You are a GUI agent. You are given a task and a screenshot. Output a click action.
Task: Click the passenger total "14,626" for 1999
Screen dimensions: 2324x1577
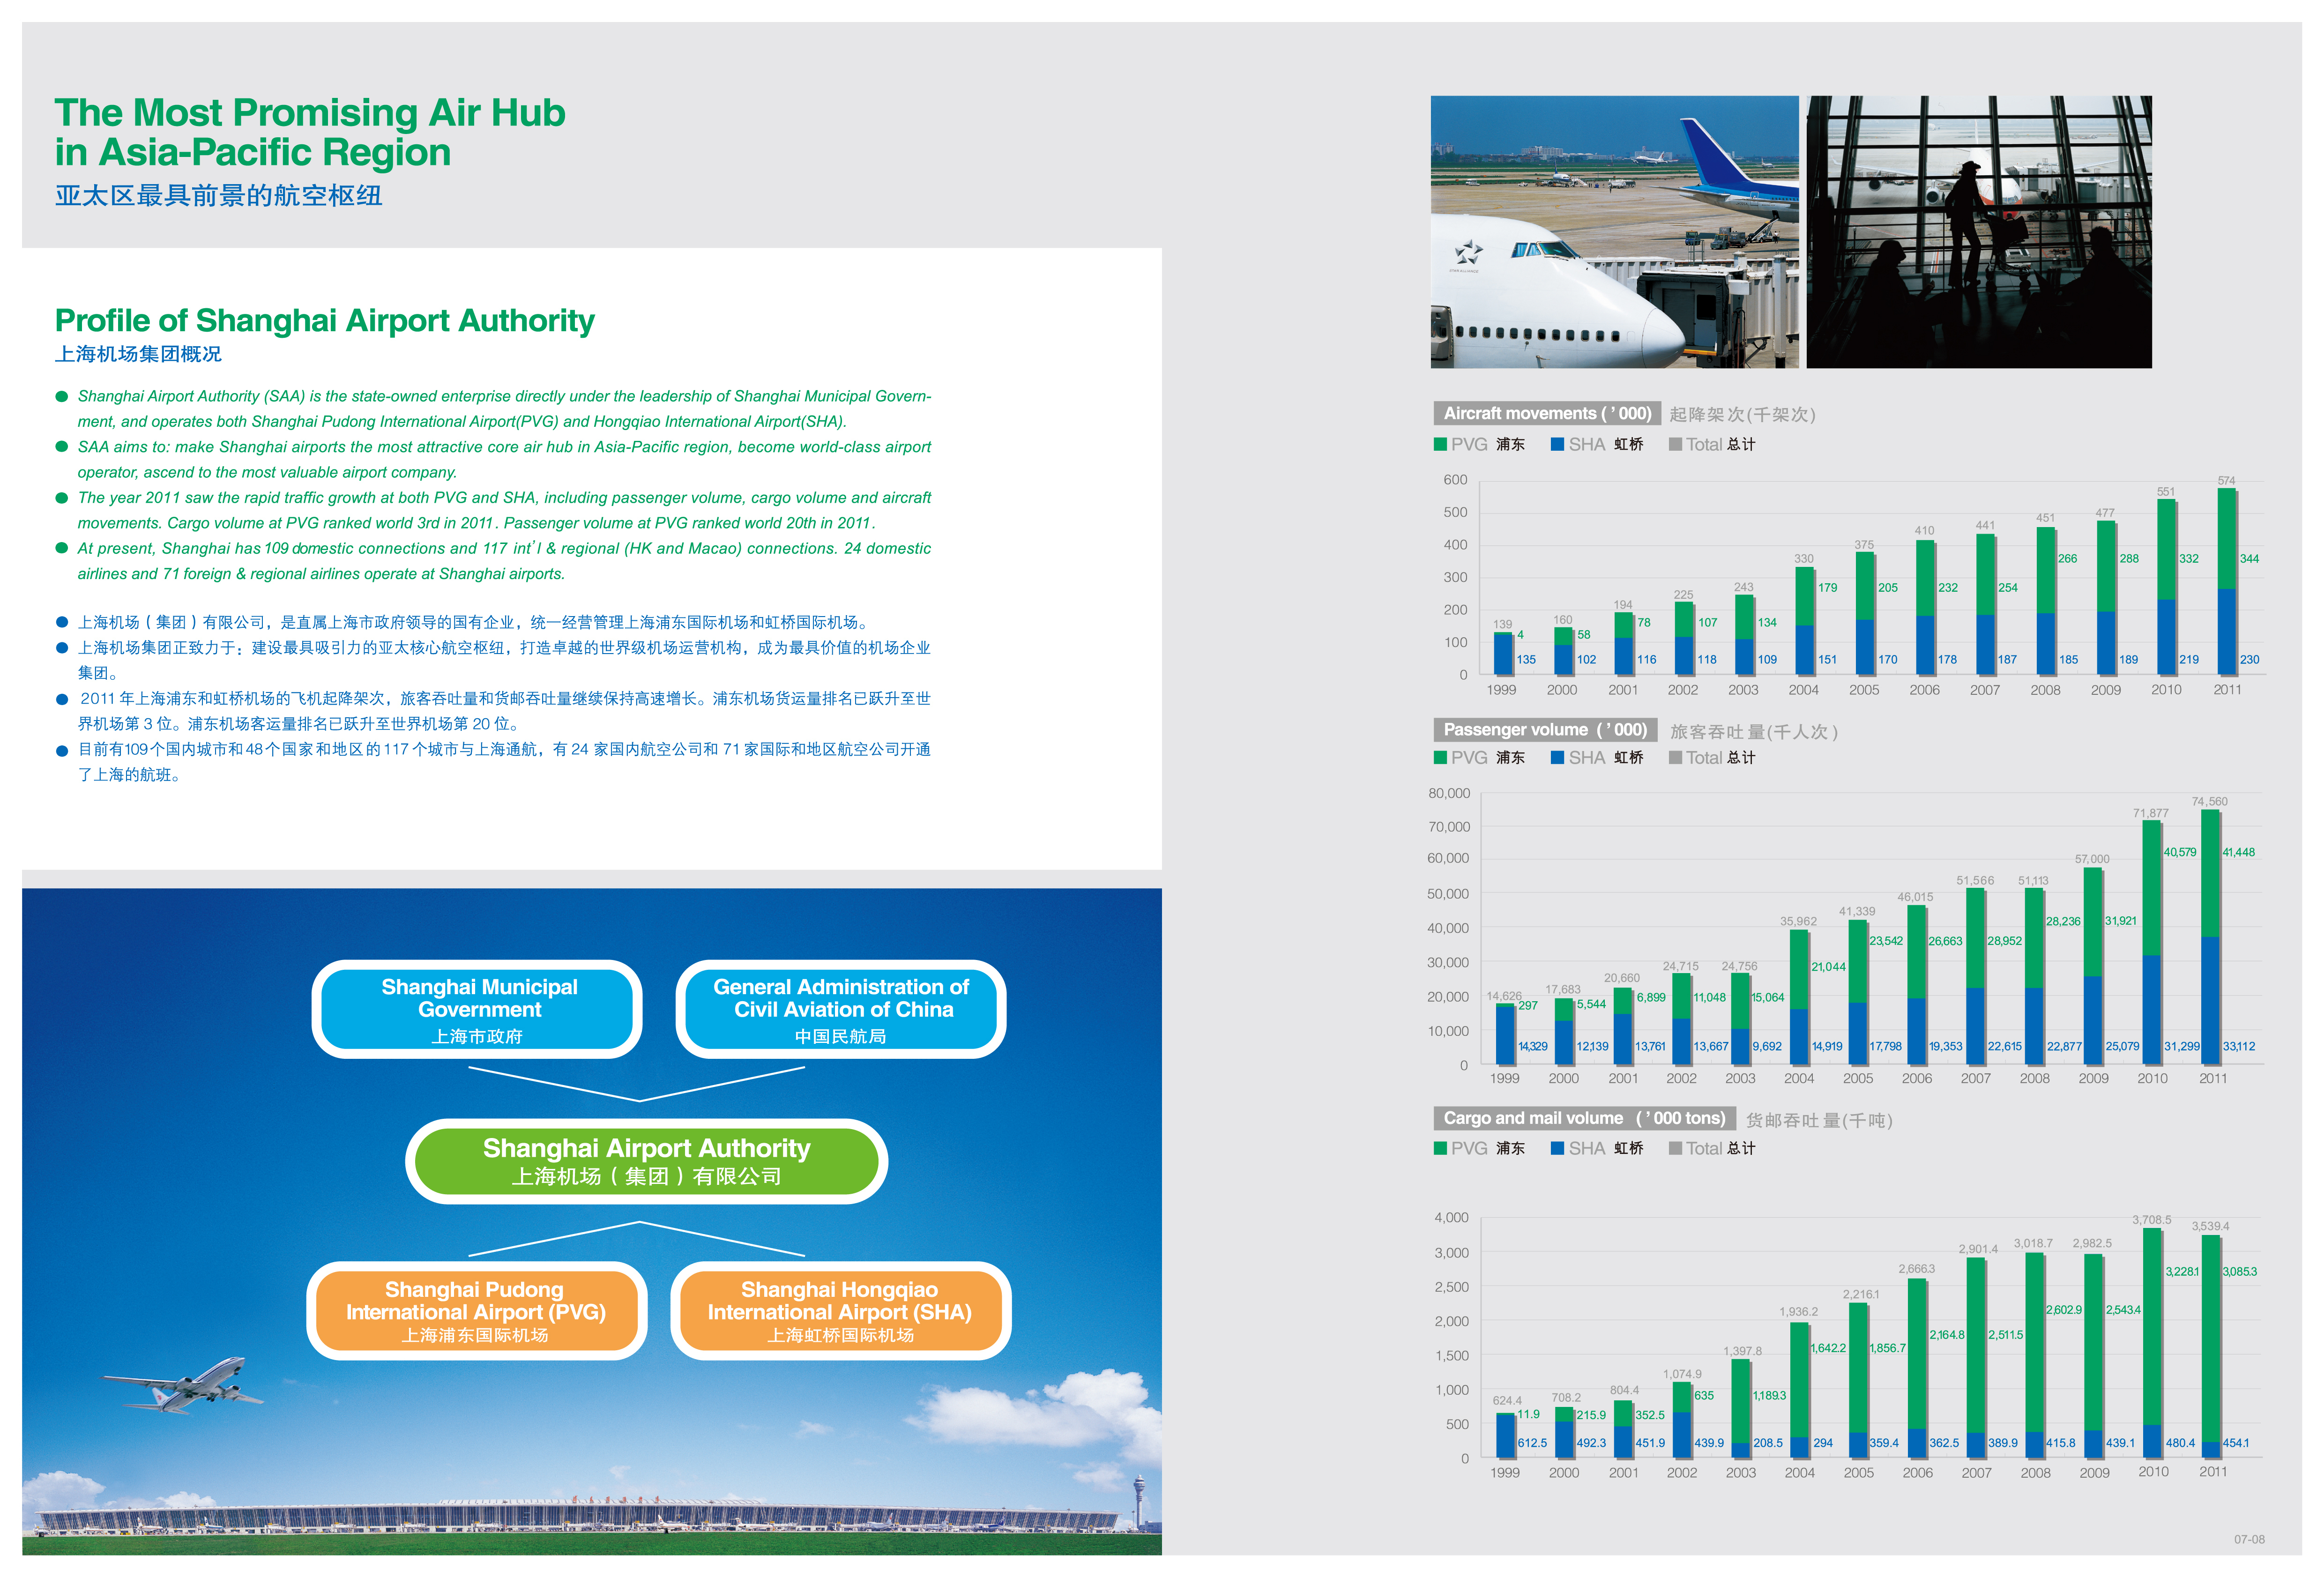1504,996
